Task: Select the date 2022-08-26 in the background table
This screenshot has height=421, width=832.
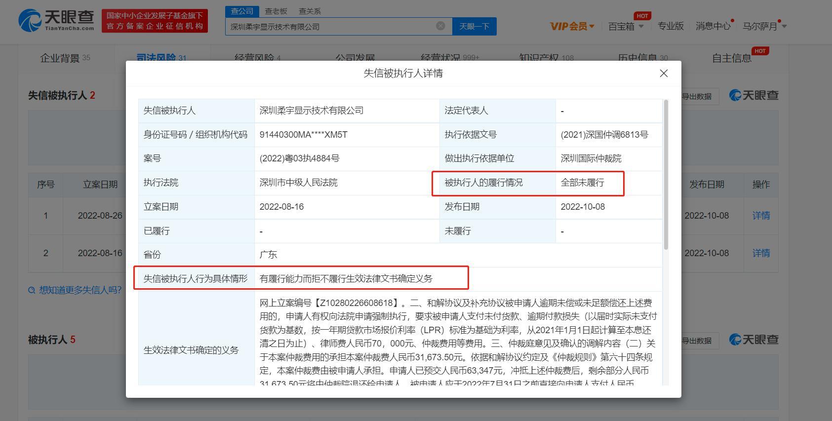Action: click(100, 216)
